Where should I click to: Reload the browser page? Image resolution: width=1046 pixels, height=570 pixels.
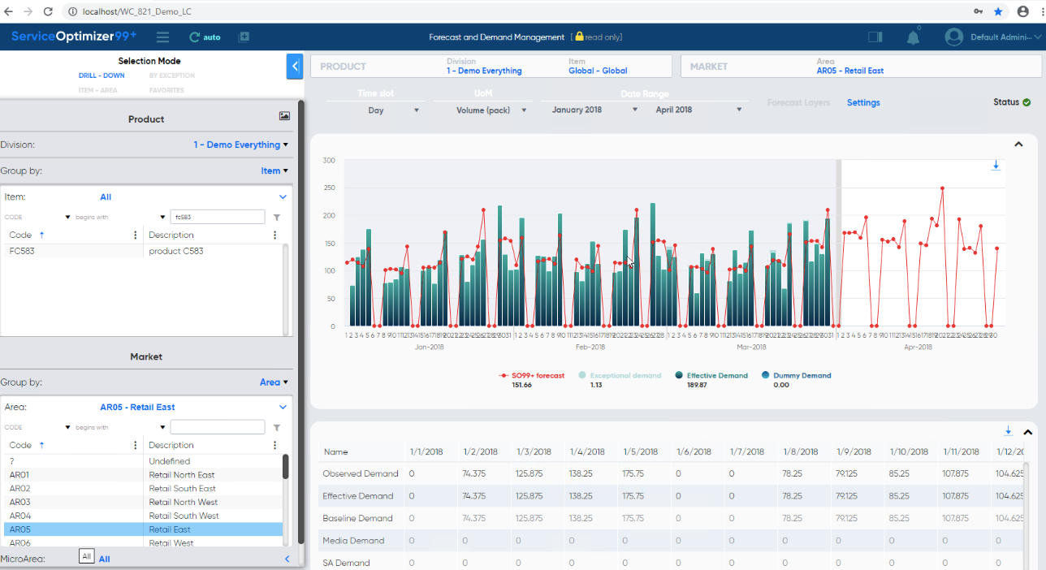point(48,11)
